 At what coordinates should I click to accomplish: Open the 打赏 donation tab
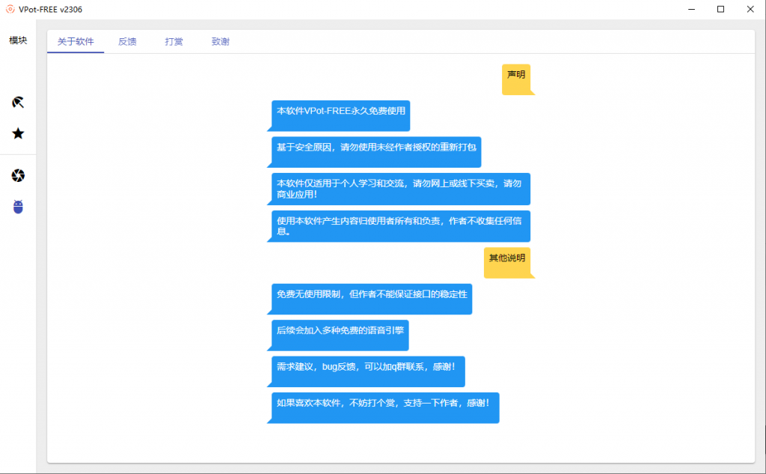[174, 42]
